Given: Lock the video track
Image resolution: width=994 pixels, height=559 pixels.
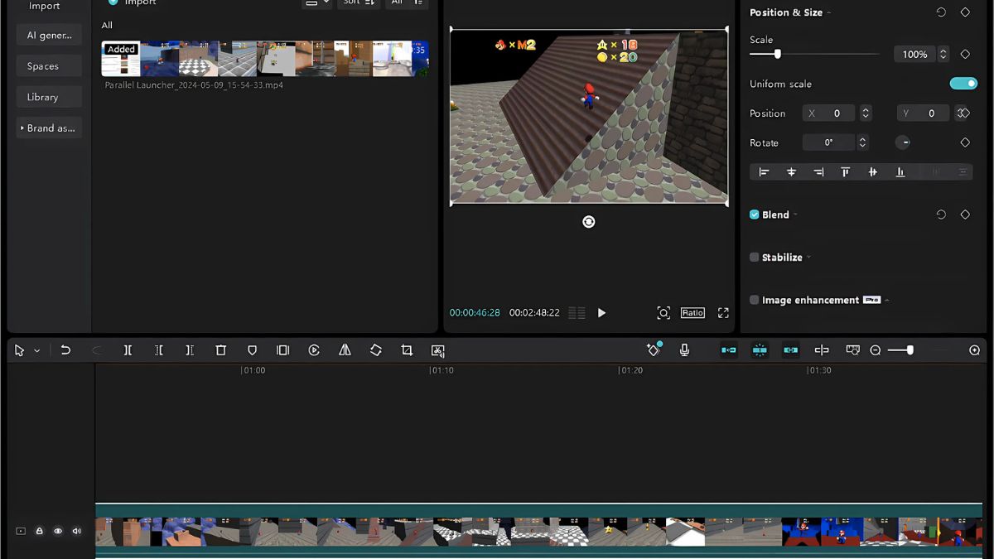Looking at the screenshot, I should [x=39, y=531].
